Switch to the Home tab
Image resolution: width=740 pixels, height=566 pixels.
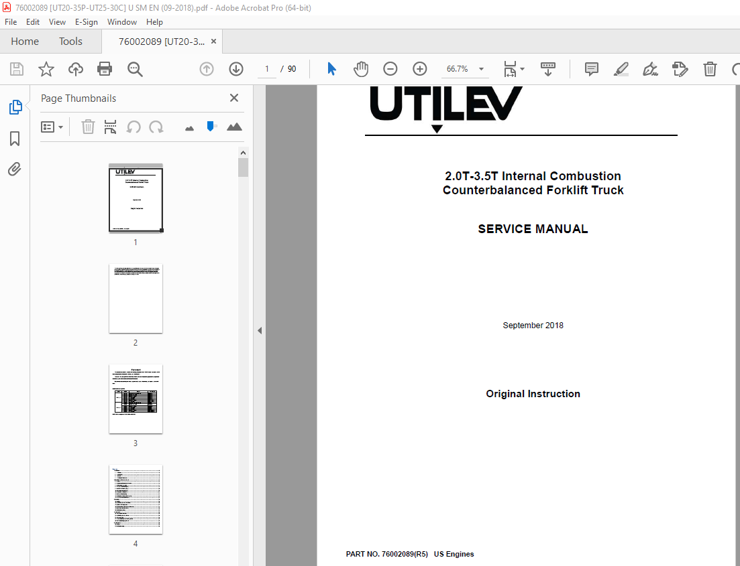click(x=25, y=42)
